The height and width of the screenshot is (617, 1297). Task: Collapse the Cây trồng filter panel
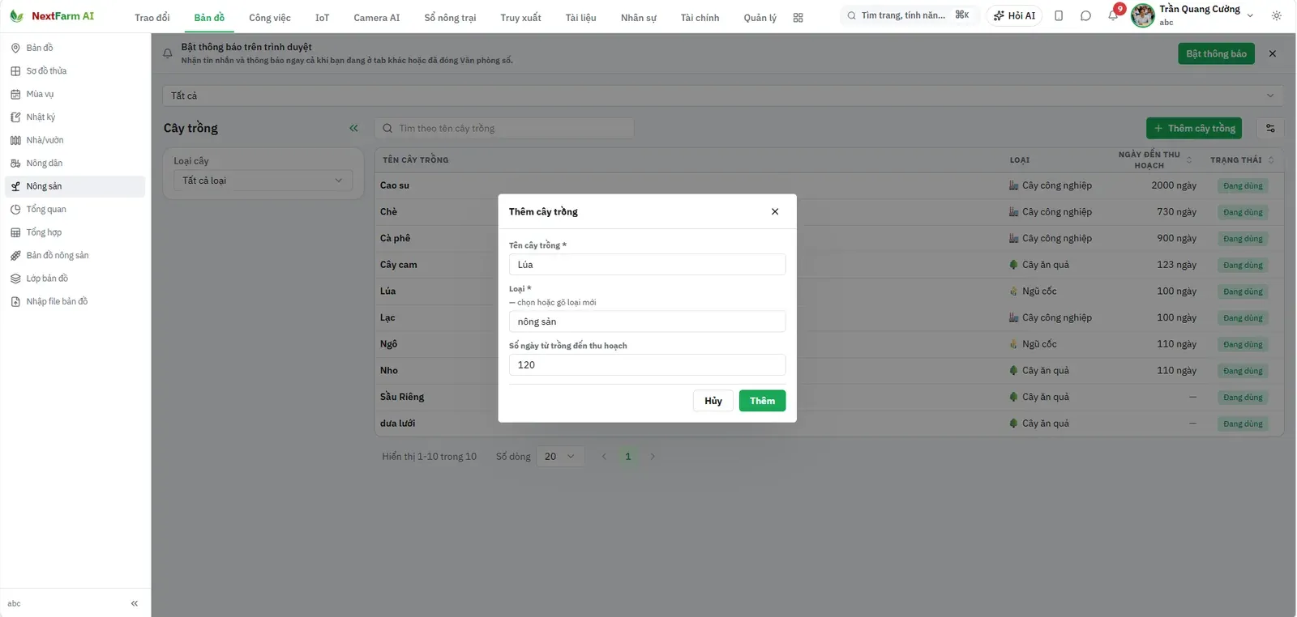coord(353,128)
